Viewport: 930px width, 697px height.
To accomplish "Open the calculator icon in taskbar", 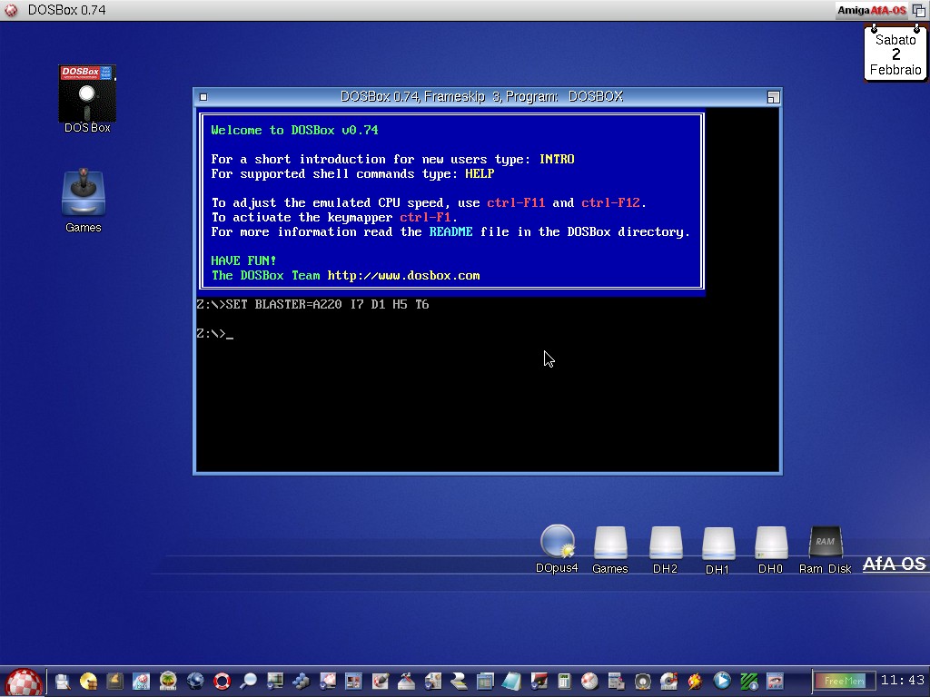I will 564,681.
